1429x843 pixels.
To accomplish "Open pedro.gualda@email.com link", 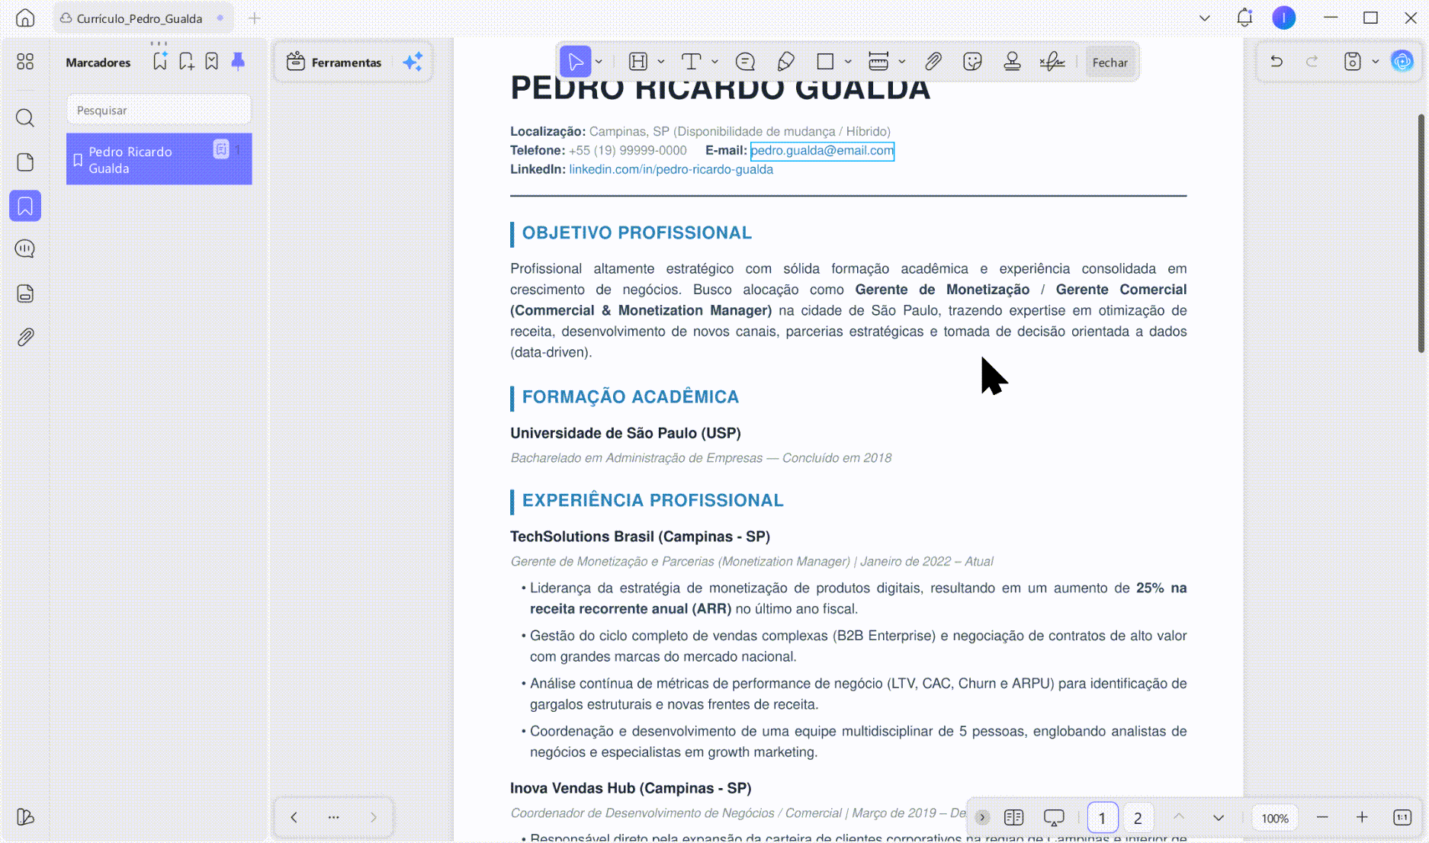I will [x=822, y=151].
